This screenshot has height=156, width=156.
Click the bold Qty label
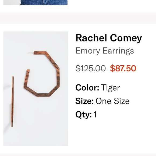(x=84, y=115)
